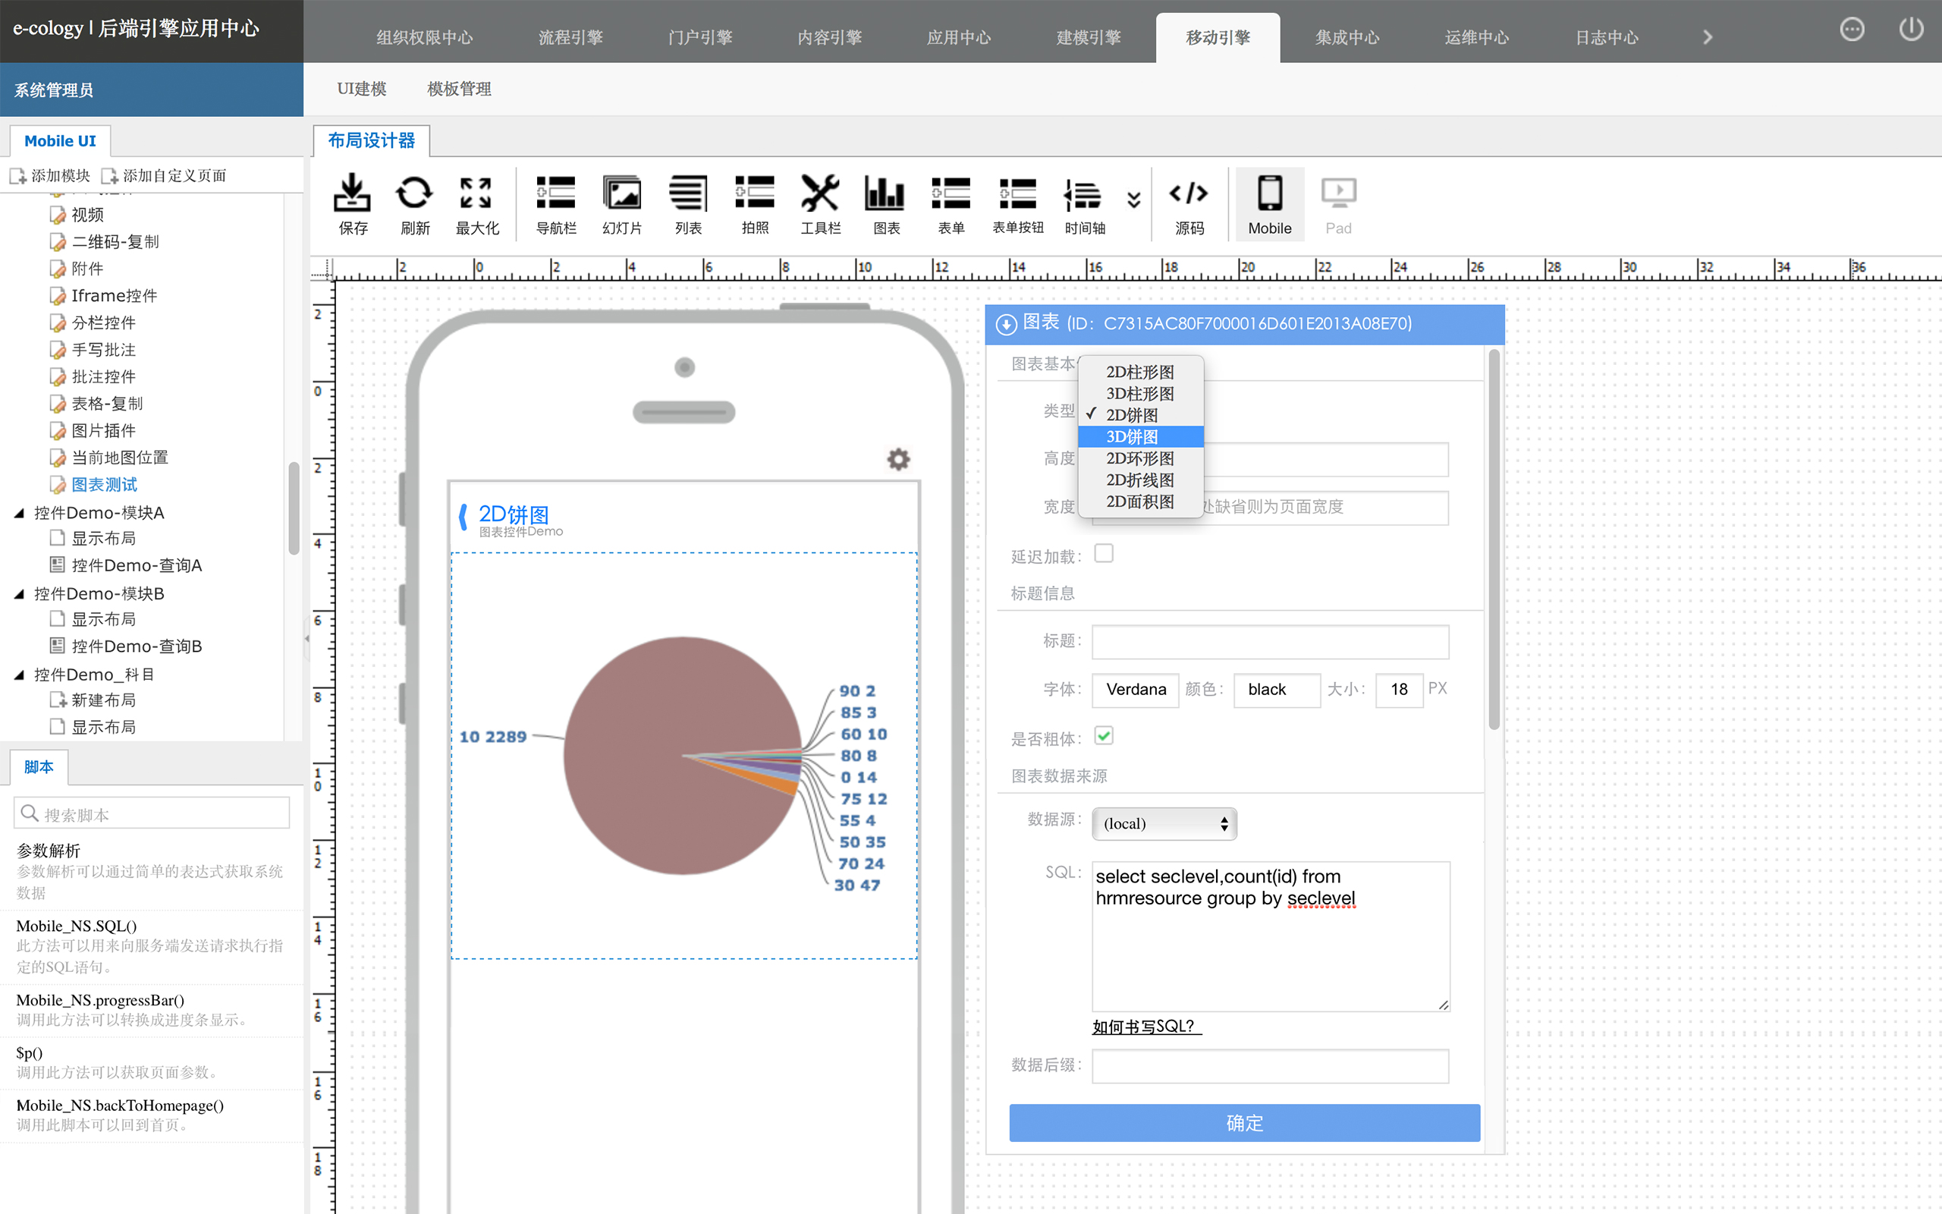
Task: Open the 图表测试 tree item
Action: click(x=105, y=485)
